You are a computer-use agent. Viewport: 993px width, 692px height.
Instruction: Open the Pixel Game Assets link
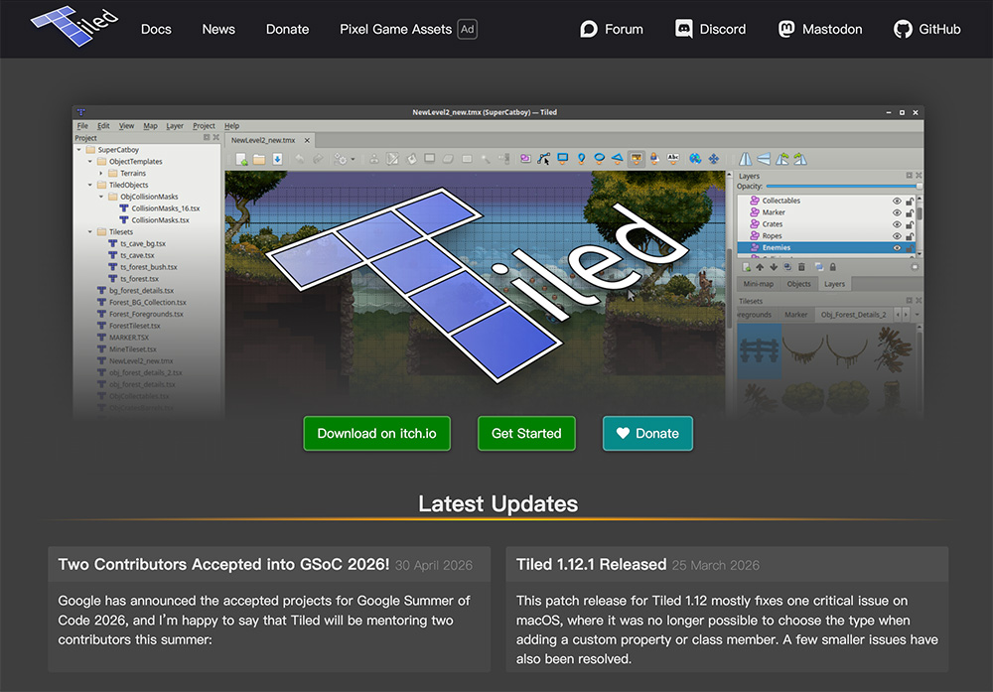pyautogui.click(x=395, y=29)
